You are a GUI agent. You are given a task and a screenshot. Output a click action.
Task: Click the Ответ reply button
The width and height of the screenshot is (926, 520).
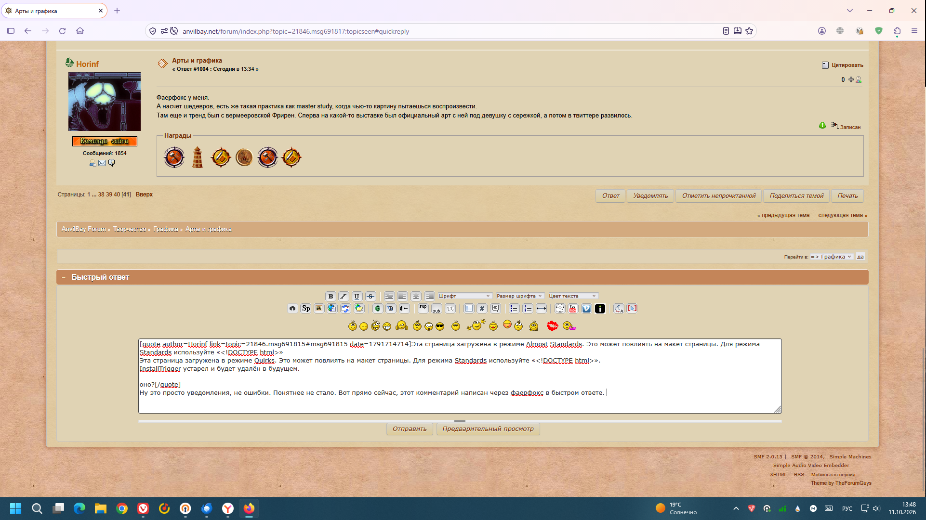(610, 196)
